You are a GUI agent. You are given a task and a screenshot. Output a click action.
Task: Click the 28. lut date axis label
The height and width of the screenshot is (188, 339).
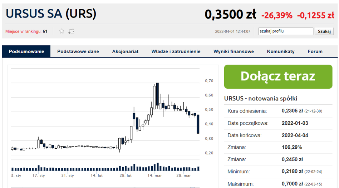[x=126, y=175]
